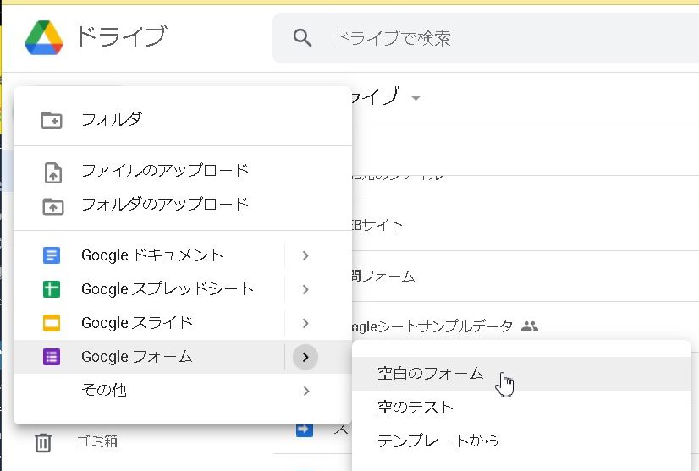Expand the その他 submenu arrow
The width and height of the screenshot is (699, 471).
tap(305, 391)
